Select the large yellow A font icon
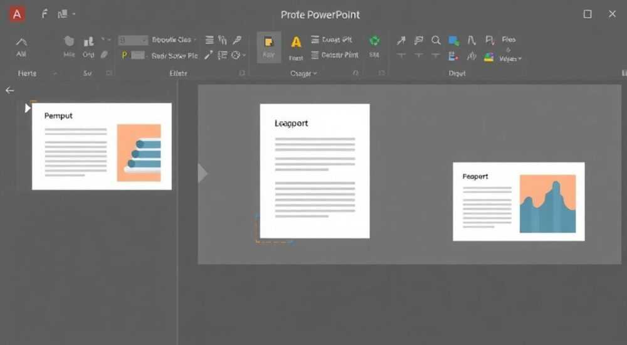Screen dimensions: 627x345 tap(296, 42)
